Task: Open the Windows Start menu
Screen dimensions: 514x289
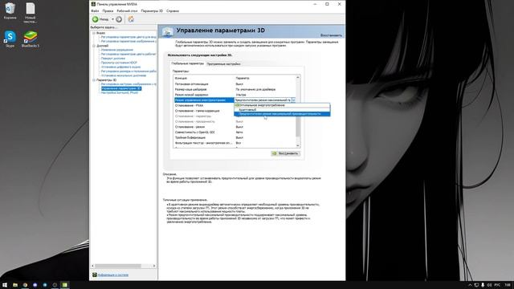Action: 5,285
